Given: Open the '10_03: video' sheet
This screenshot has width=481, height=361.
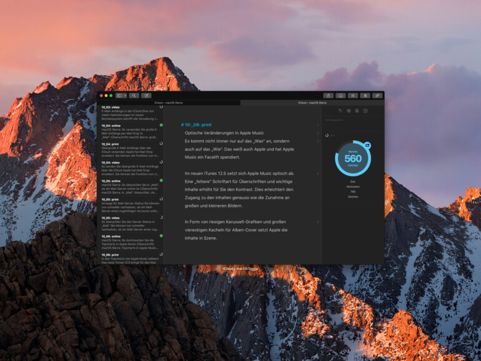Looking at the screenshot, I should (130, 113).
